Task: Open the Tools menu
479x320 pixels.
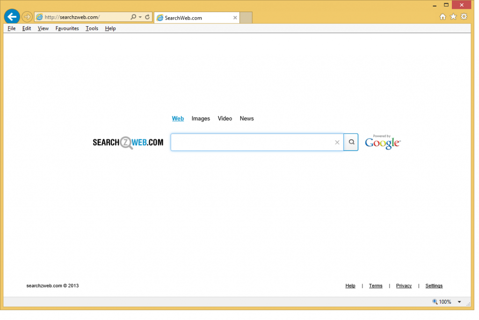Action: coord(92,28)
